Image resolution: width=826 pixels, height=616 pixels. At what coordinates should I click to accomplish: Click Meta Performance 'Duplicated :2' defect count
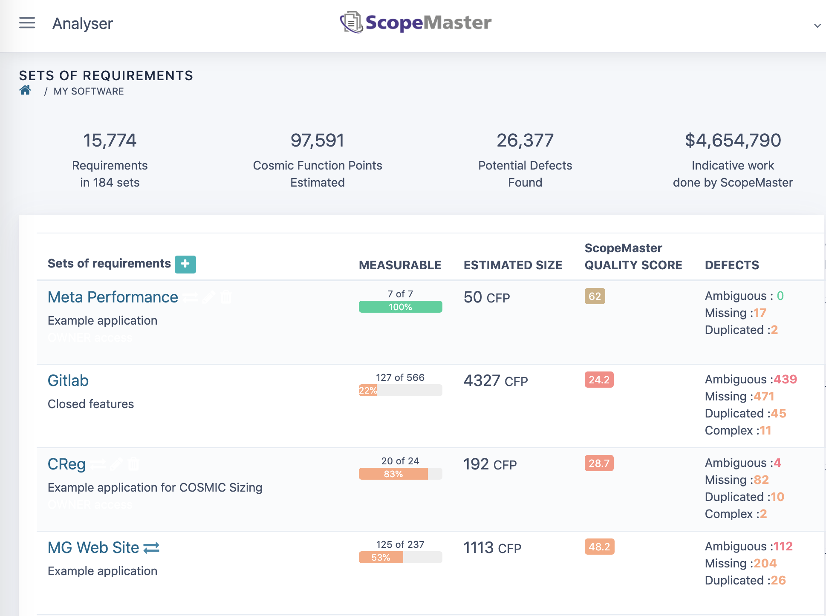[742, 330]
